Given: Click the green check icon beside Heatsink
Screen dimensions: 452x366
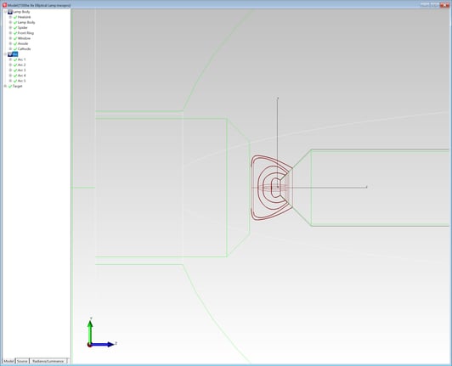Looking at the screenshot, I should [x=15, y=17].
